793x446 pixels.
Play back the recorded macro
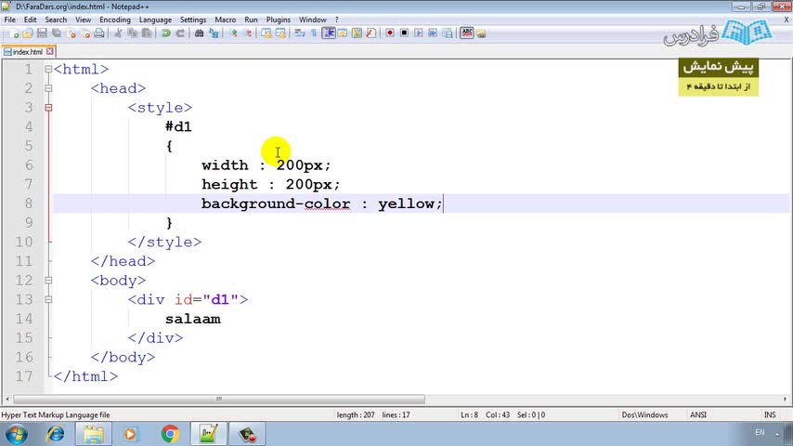418,33
